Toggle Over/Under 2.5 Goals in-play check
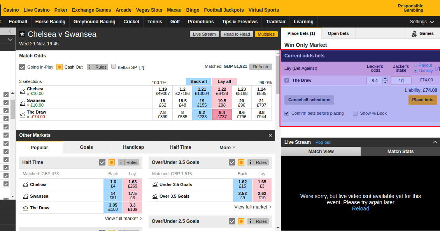440x231 pixels. point(232,221)
